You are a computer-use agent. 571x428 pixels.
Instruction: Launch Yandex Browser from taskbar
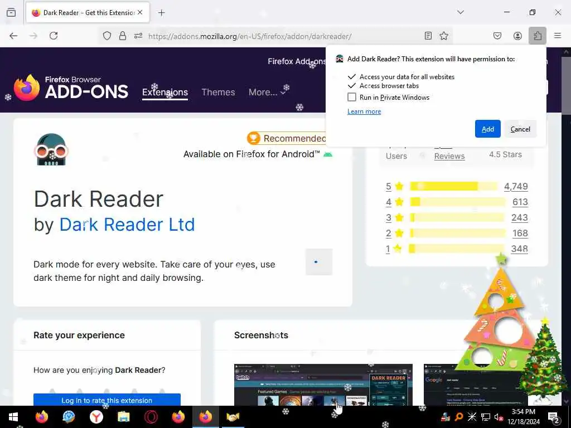pos(96,417)
